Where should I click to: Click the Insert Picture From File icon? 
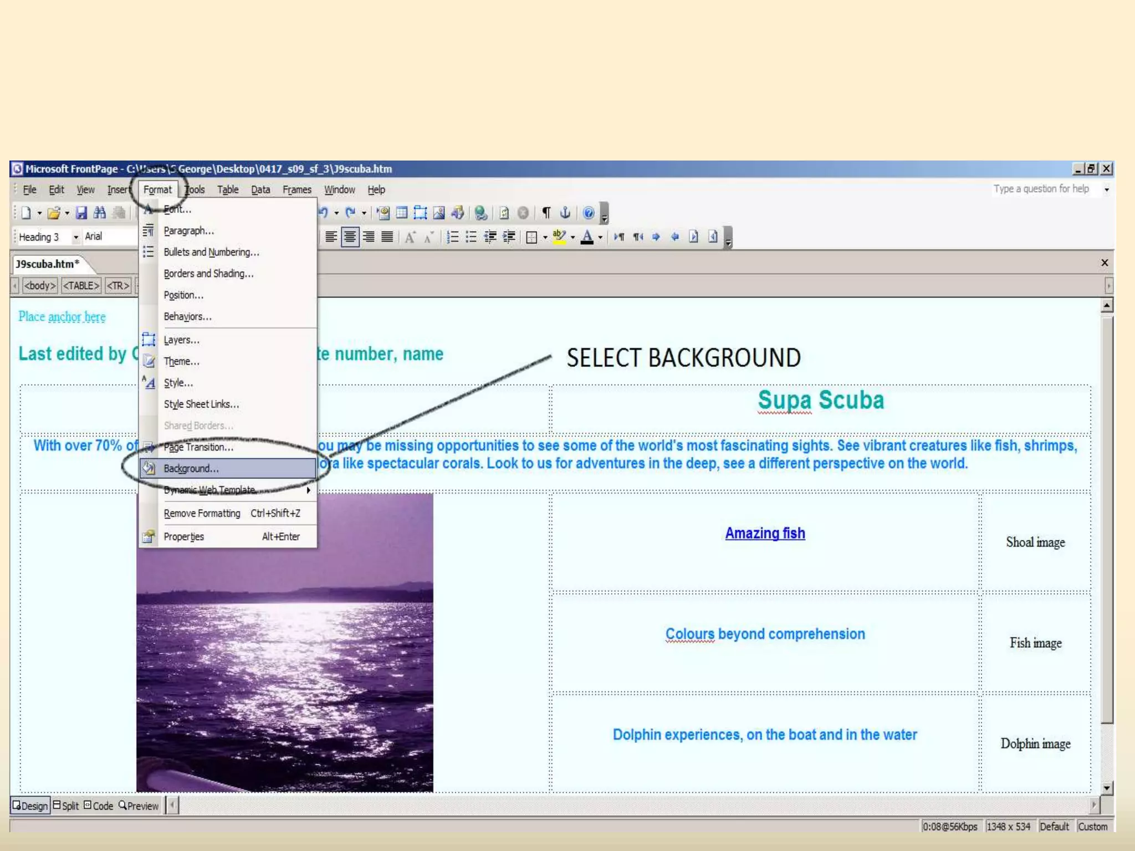439,213
